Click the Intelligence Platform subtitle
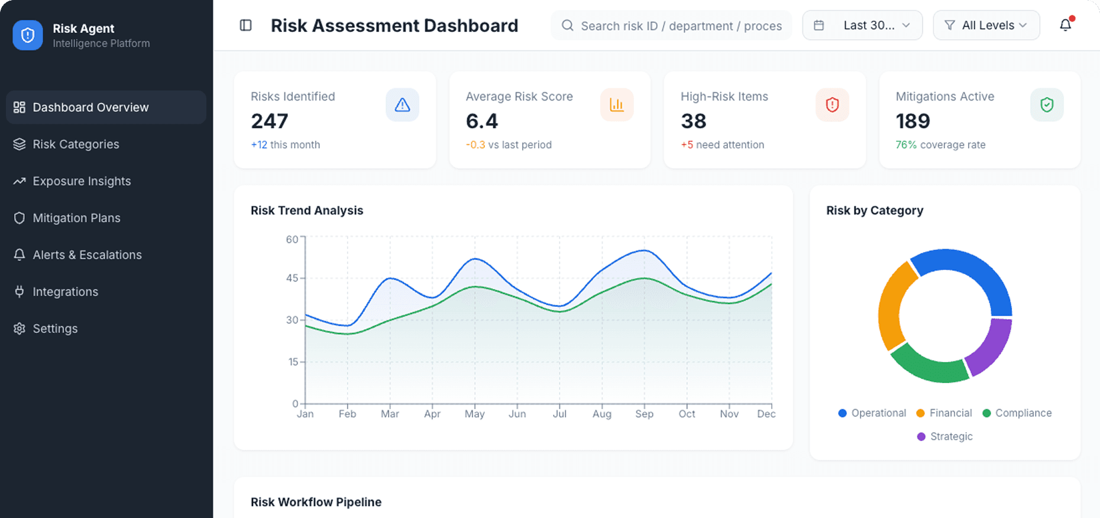The image size is (1100, 518). (x=101, y=44)
